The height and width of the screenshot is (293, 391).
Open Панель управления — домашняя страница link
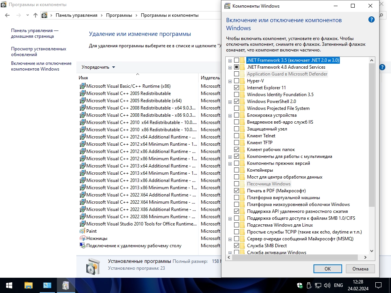click(35, 34)
